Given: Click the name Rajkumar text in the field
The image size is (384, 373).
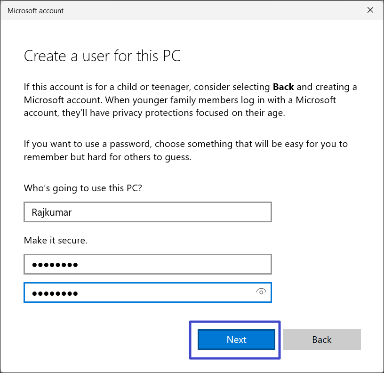Looking at the screenshot, I should point(51,212).
